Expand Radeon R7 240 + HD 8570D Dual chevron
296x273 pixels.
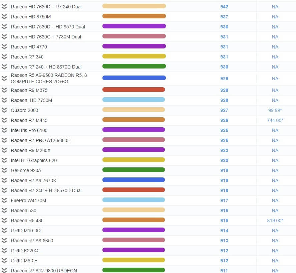tap(4, 190)
